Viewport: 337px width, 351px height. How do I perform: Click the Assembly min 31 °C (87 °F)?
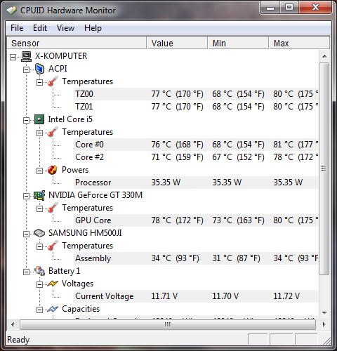236,258
